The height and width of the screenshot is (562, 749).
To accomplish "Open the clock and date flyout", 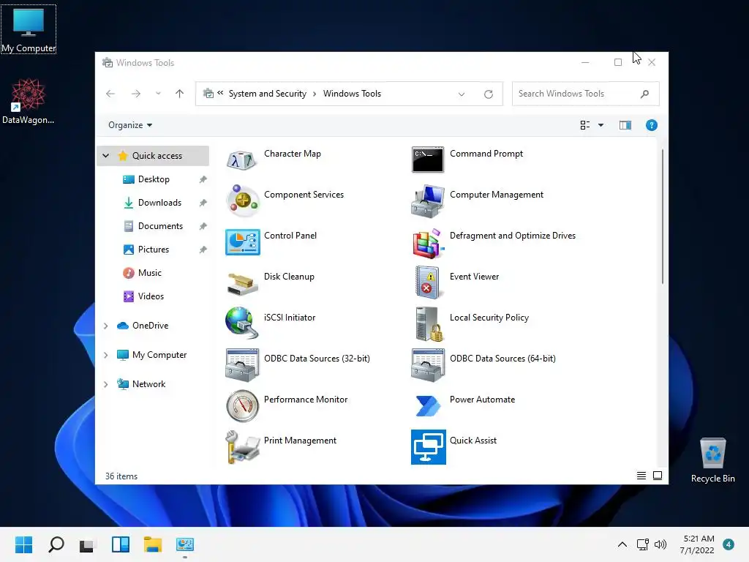I will [697, 544].
